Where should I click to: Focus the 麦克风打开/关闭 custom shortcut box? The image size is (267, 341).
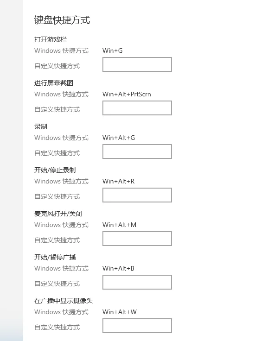click(137, 239)
